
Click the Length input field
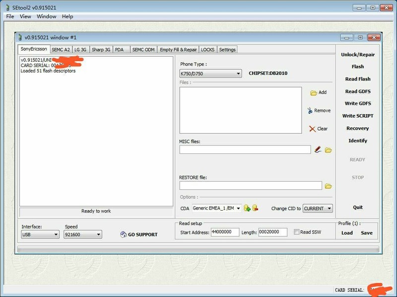coord(272,232)
